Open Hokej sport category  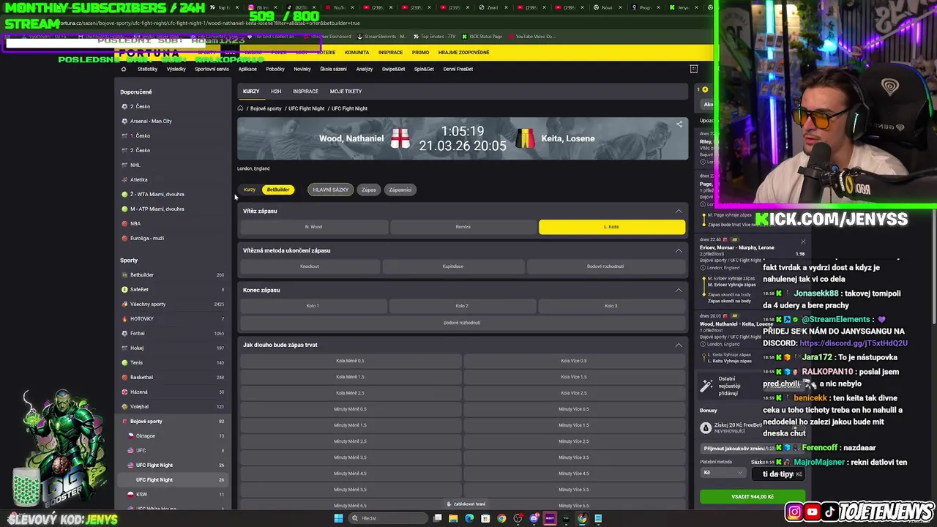coord(173,348)
